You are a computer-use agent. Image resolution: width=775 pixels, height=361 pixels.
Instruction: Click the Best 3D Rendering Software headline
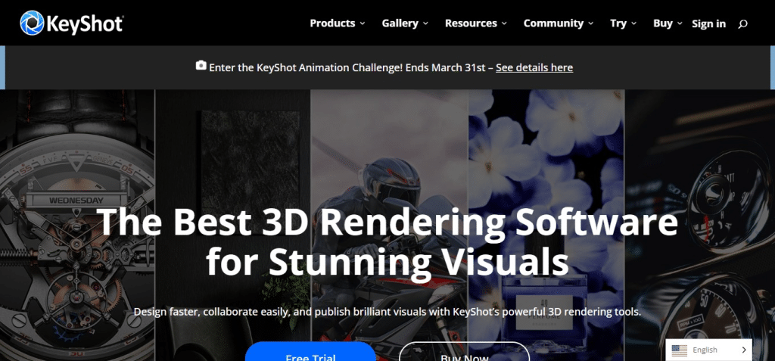tap(387, 241)
